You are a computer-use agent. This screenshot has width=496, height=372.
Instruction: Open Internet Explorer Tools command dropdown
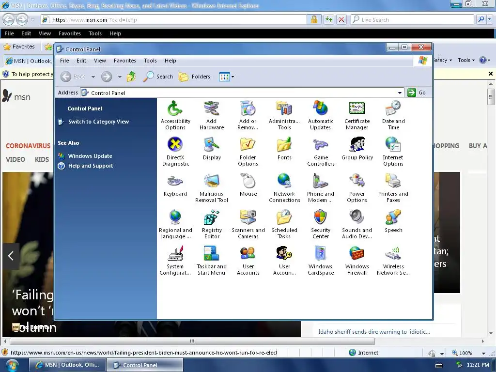(466, 60)
